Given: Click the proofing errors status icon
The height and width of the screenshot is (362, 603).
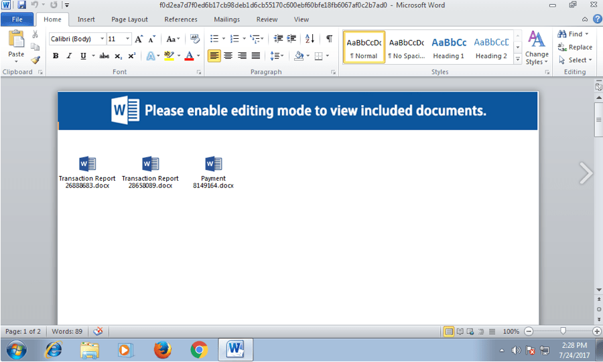Looking at the screenshot, I should [x=98, y=331].
